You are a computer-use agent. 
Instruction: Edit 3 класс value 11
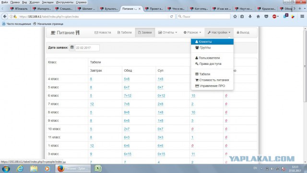click(193, 154)
